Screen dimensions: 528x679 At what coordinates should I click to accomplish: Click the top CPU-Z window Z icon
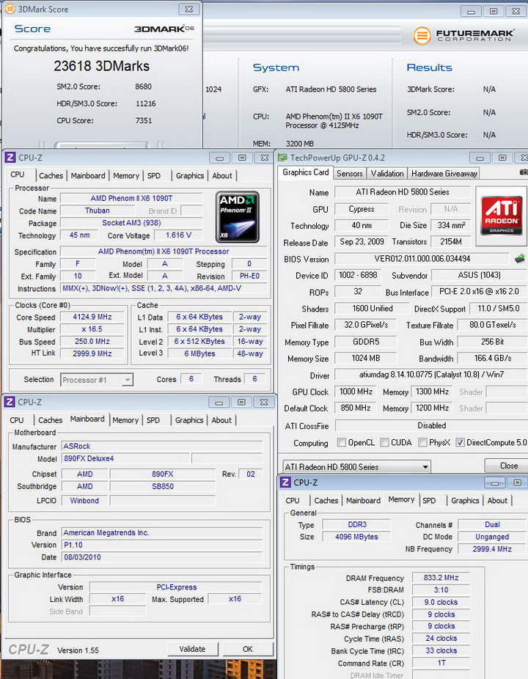[x=10, y=158]
